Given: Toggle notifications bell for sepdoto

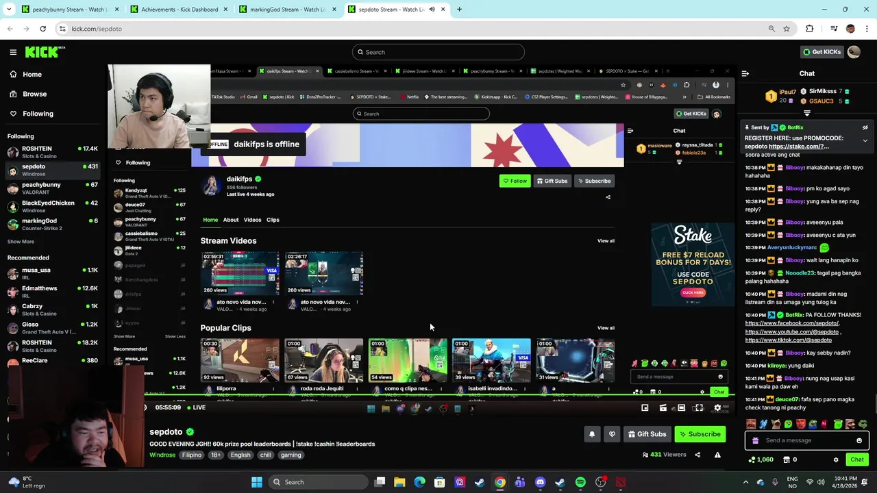Looking at the screenshot, I should (x=592, y=434).
